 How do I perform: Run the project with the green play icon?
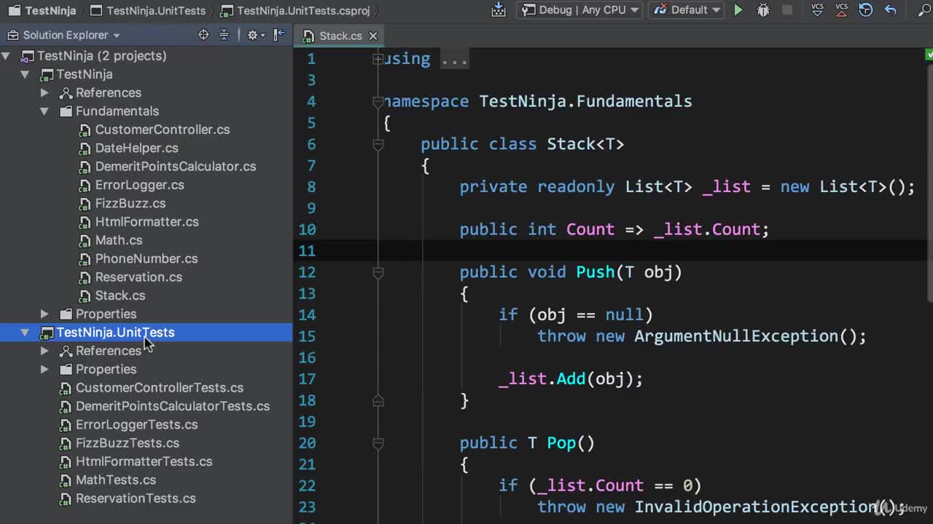click(738, 10)
